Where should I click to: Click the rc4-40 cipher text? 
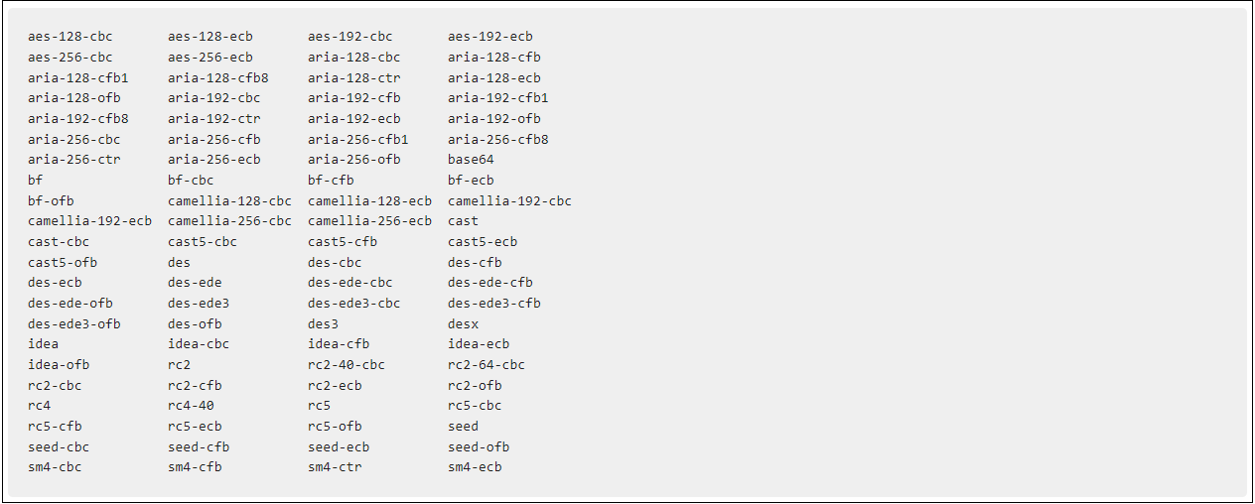pos(191,406)
